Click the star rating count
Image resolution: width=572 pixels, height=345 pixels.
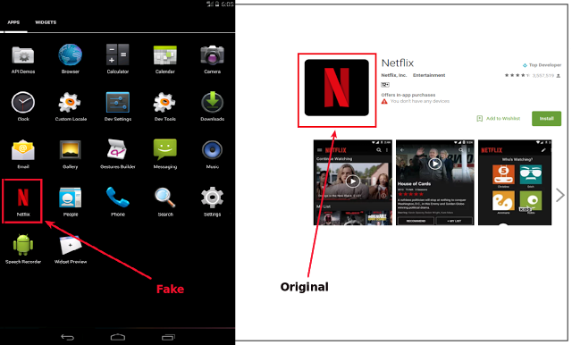pyautogui.click(x=543, y=75)
